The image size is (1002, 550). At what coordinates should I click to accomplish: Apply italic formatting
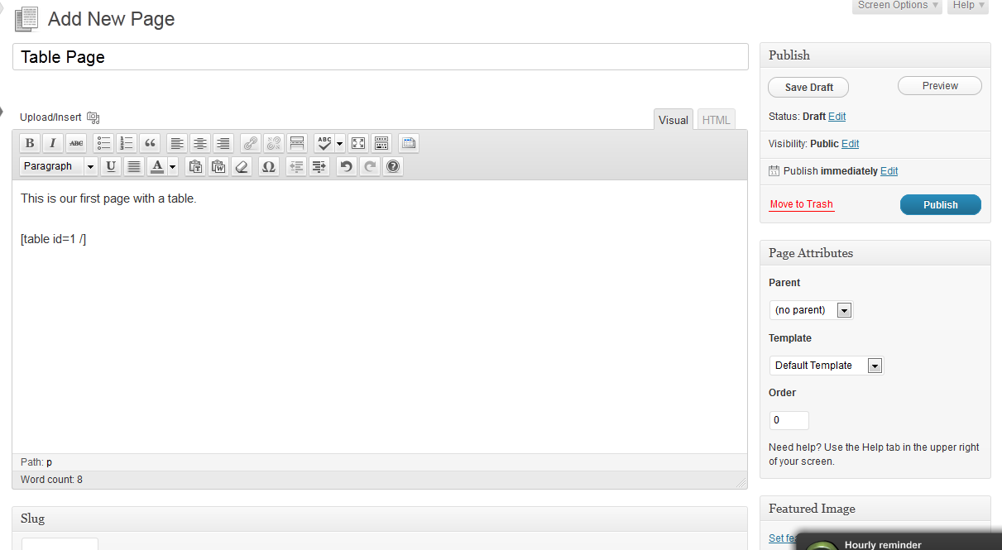point(53,143)
